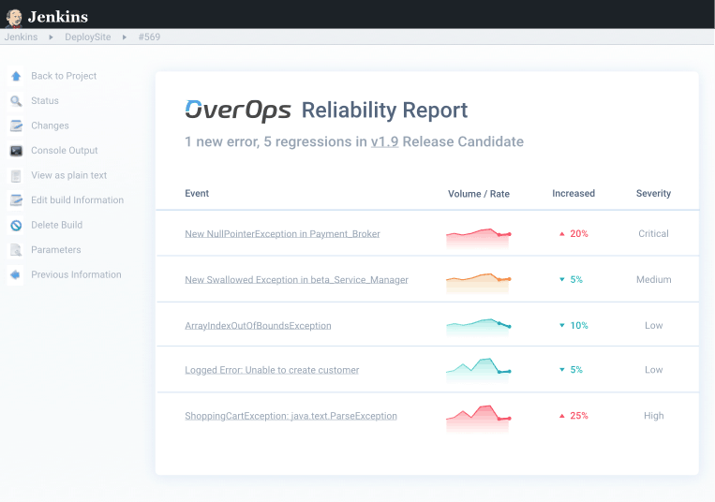Viewport: 715px width, 502px height.
Task: Click the Status magnifier icon
Action: pyautogui.click(x=16, y=100)
